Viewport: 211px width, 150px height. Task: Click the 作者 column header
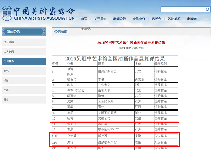point(82,64)
